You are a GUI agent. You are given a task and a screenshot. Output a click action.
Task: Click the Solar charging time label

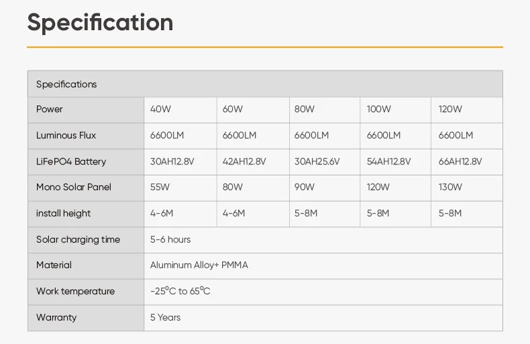(x=78, y=239)
